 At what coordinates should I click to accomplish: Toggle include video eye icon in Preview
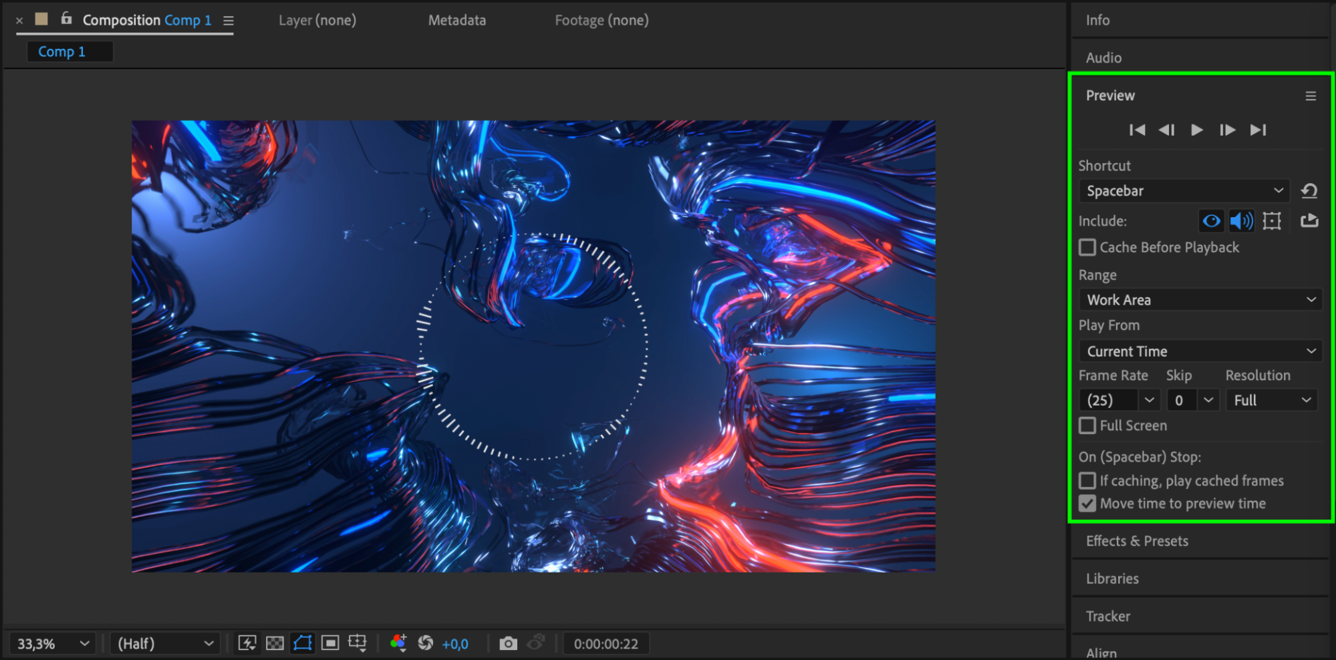pyautogui.click(x=1211, y=220)
